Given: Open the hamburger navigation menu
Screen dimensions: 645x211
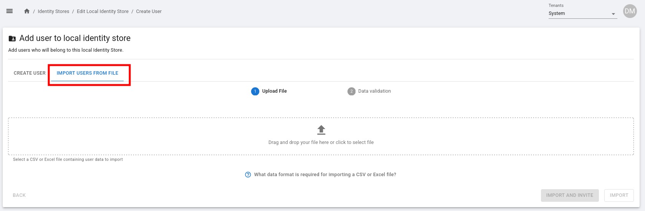Looking at the screenshot, I should pyautogui.click(x=10, y=11).
